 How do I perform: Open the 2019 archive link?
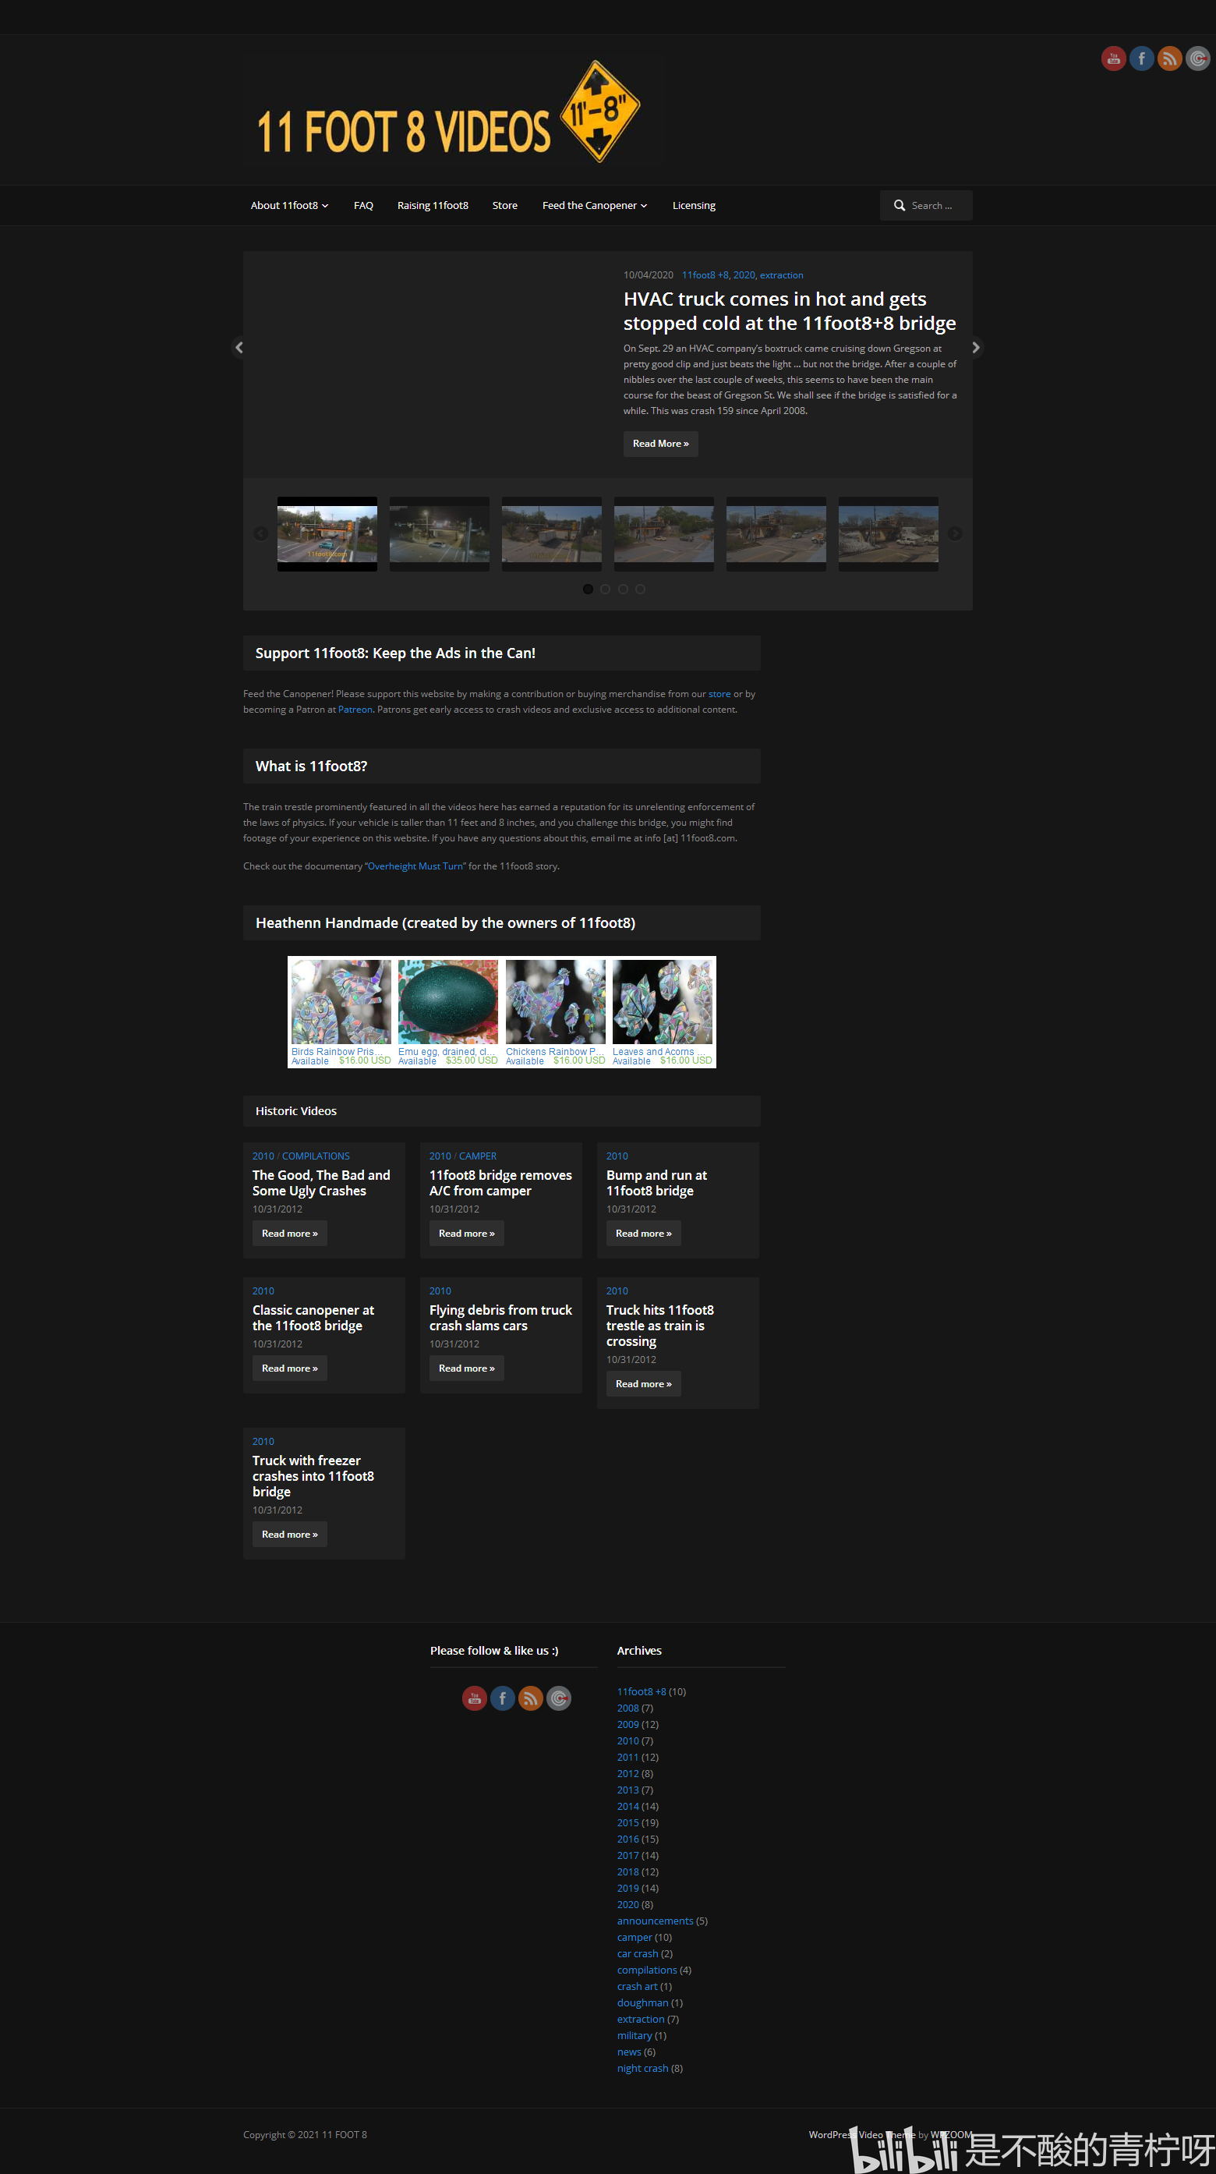[627, 1888]
